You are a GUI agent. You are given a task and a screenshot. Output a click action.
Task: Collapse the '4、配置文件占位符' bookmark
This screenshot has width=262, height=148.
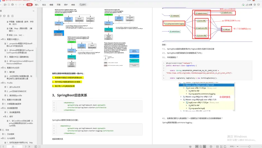click(x=1, y=68)
